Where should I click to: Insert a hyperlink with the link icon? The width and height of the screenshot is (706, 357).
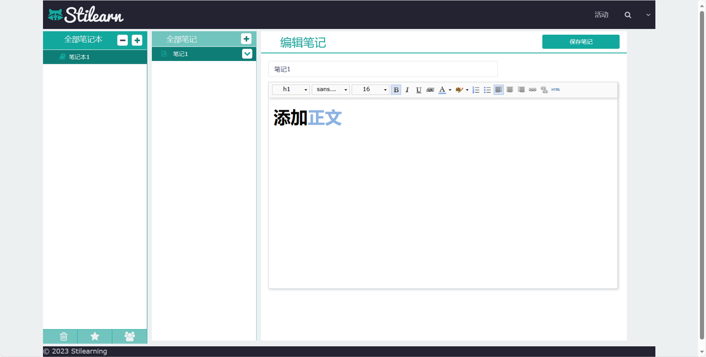click(x=532, y=89)
